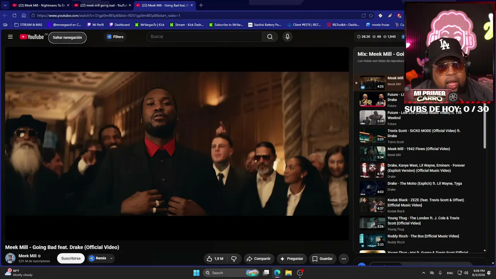Focus the Windows taskbar Search box
Screen dimensions: 496x279
tap(231, 273)
